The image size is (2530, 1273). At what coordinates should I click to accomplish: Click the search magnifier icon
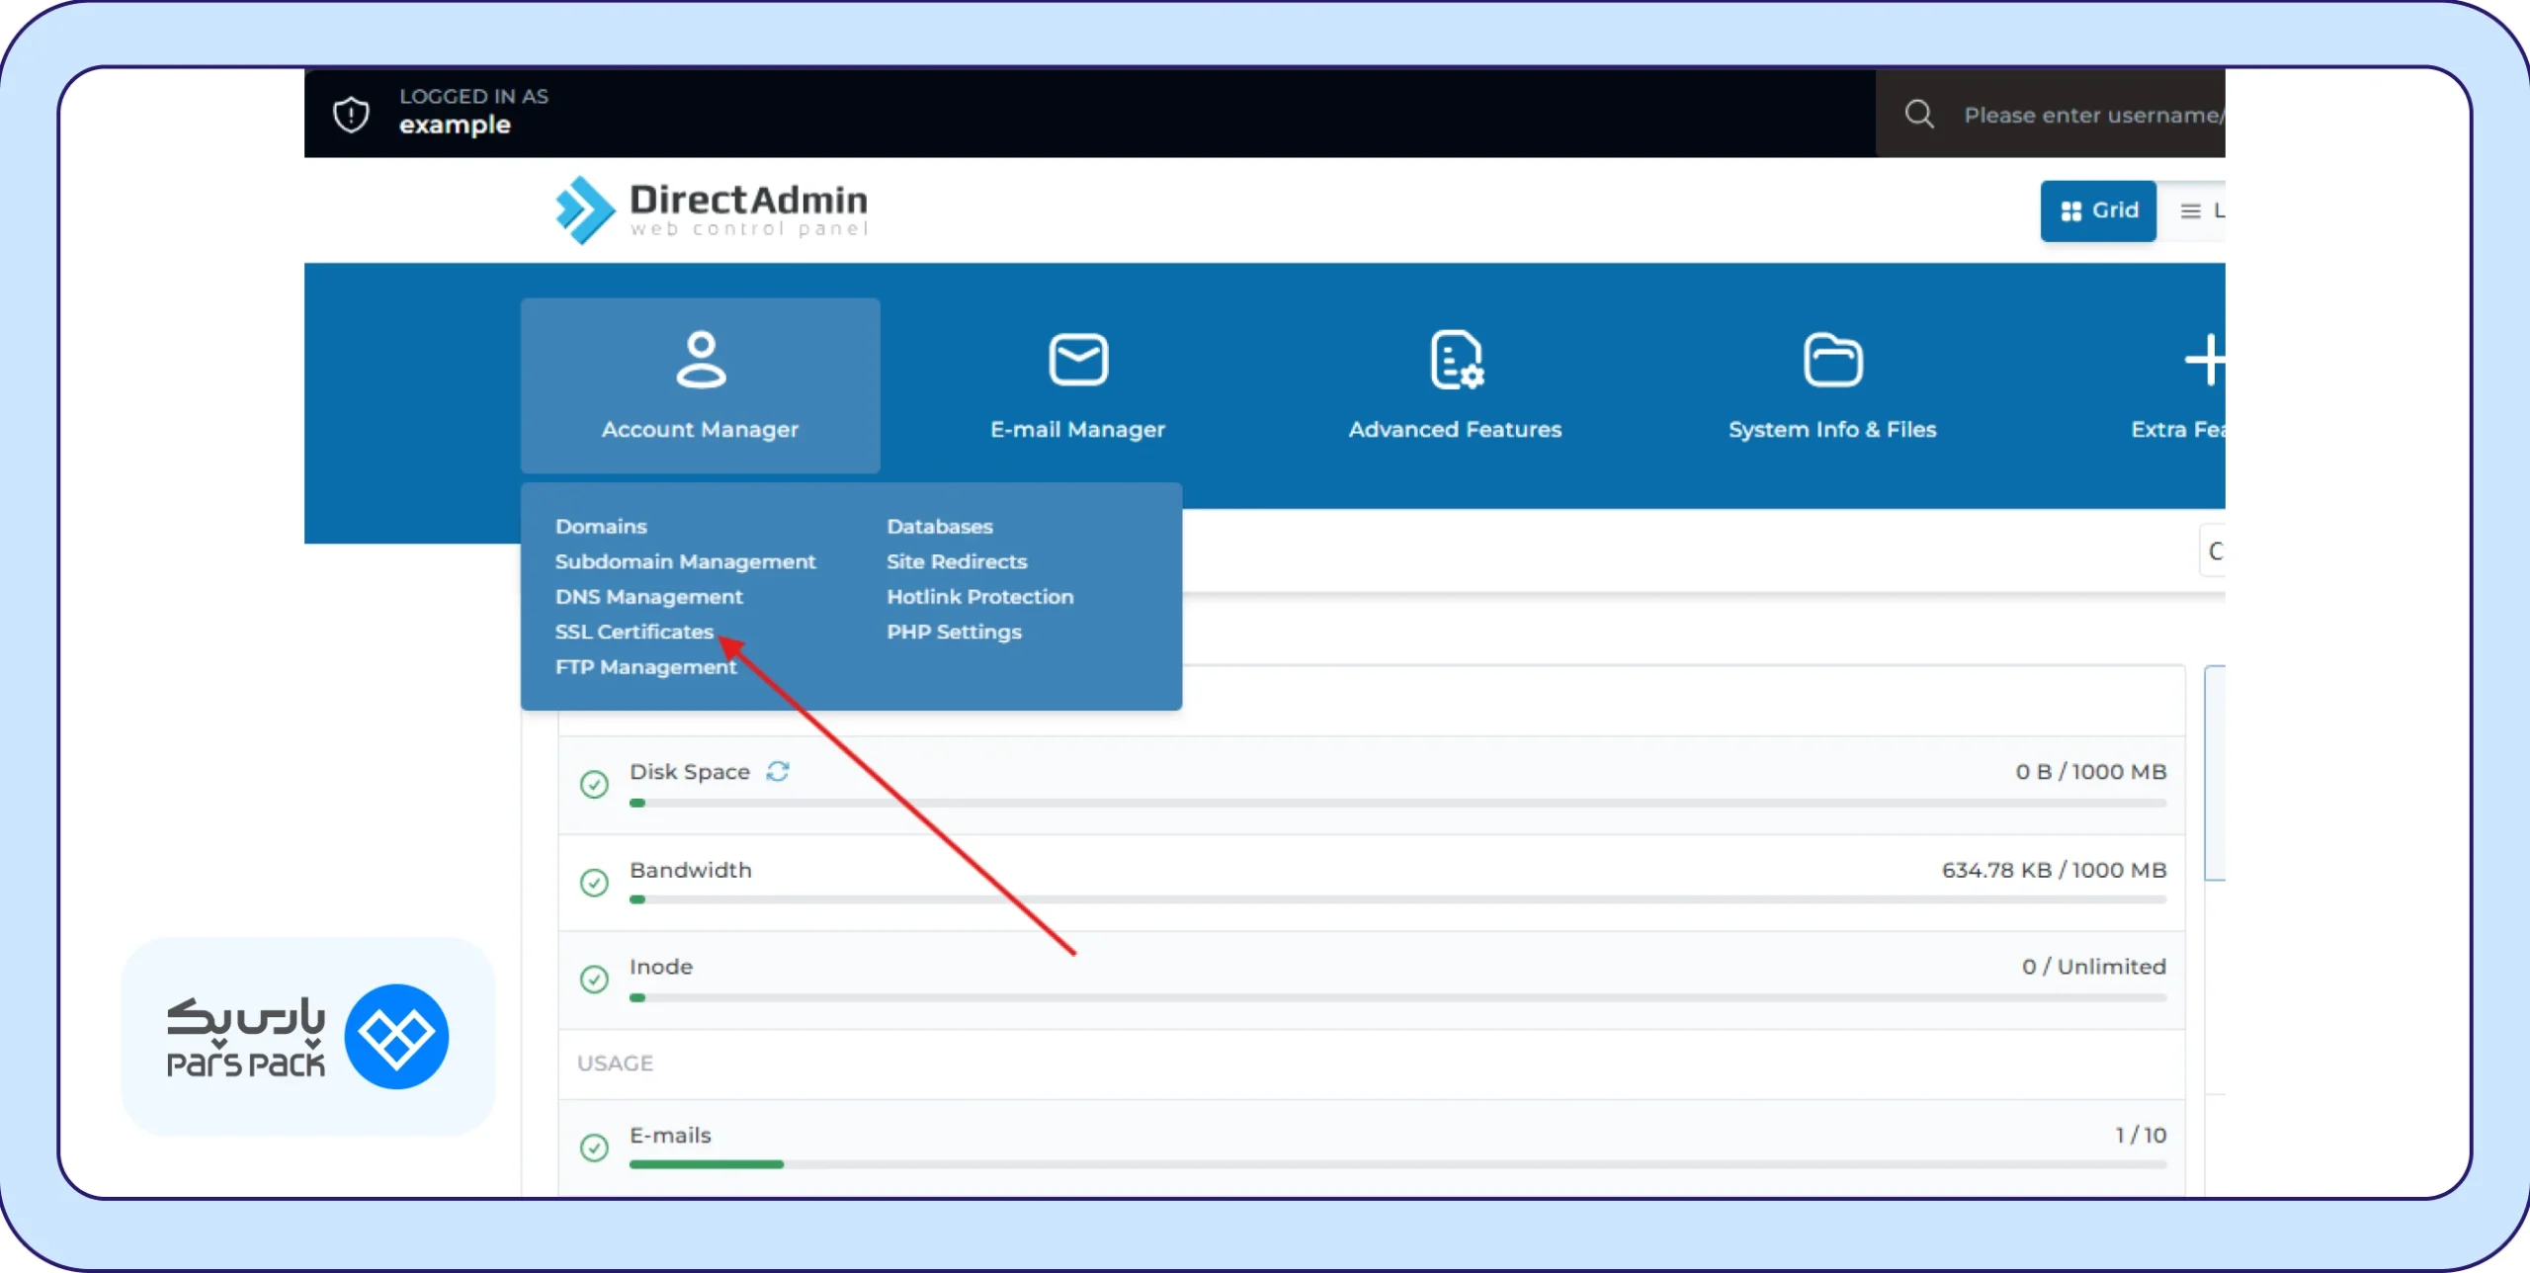point(1919,114)
